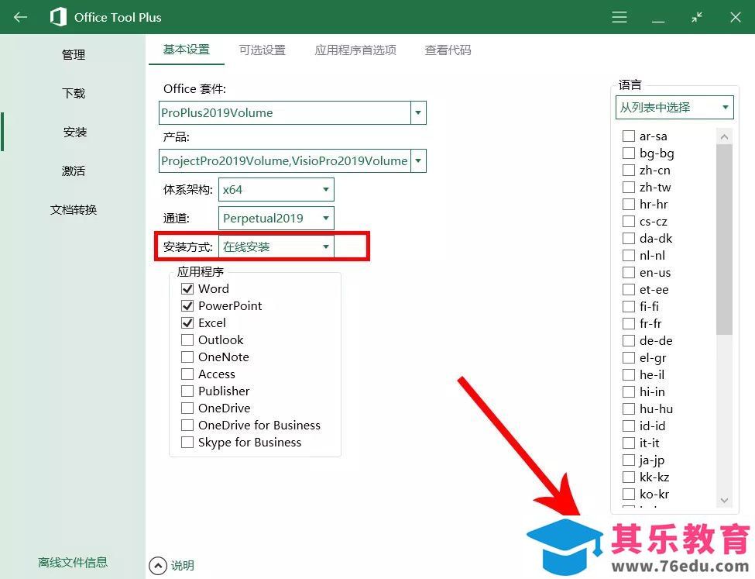755x579 pixels.
Task: Check the cs-cz language
Action: pos(628,221)
